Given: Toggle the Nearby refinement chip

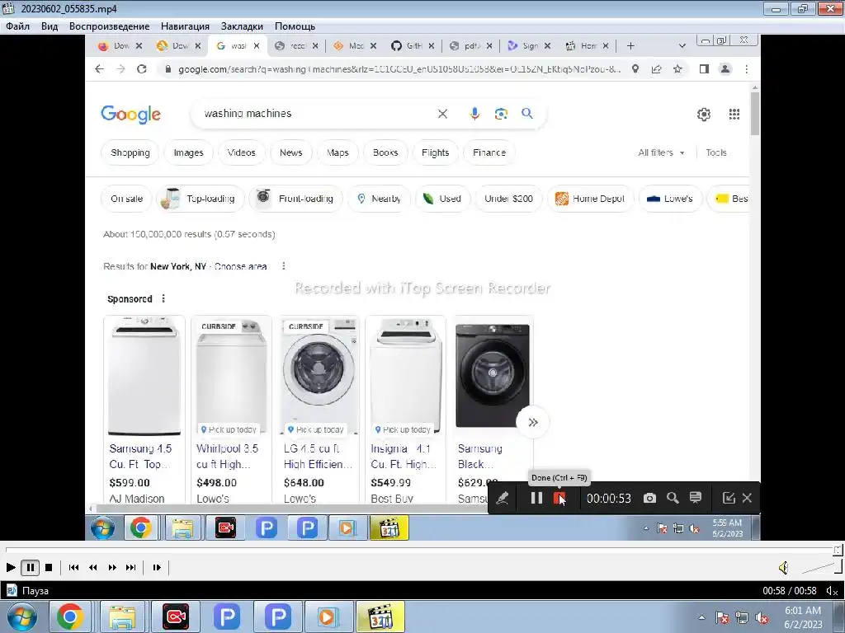Looking at the screenshot, I should (379, 199).
